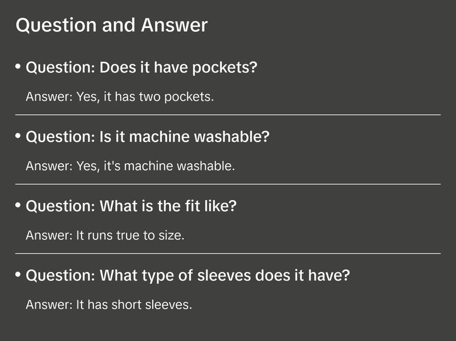Click the bullet before the fit question
Viewport: 456px width, 341px height.
tap(18, 205)
